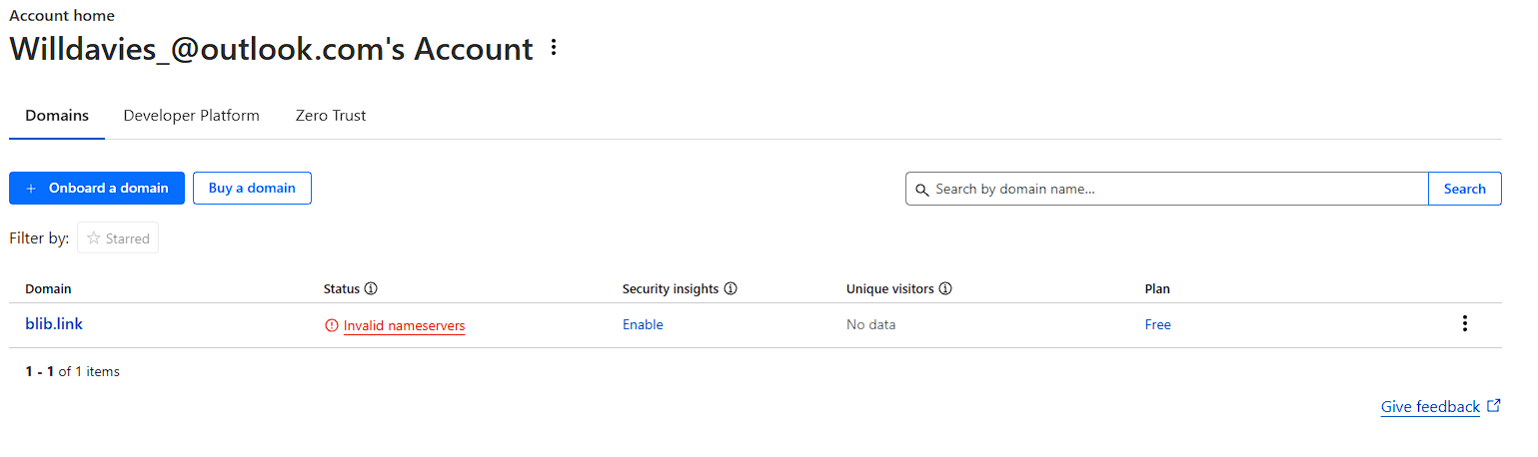Screen dimensions: 1538x457
Task: Click the Security insights info icon
Action: coord(731,289)
